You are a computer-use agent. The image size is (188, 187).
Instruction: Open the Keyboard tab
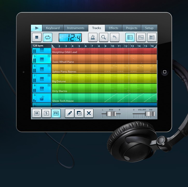click(x=53, y=28)
